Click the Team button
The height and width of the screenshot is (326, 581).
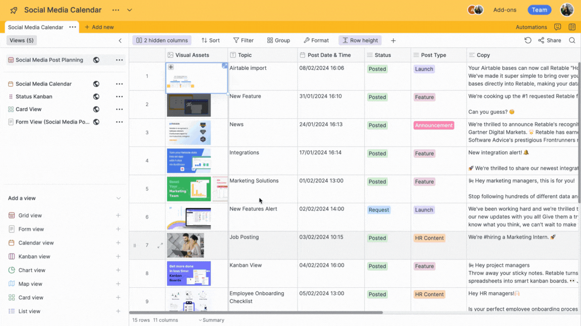pyautogui.click(x=539, y=10)
